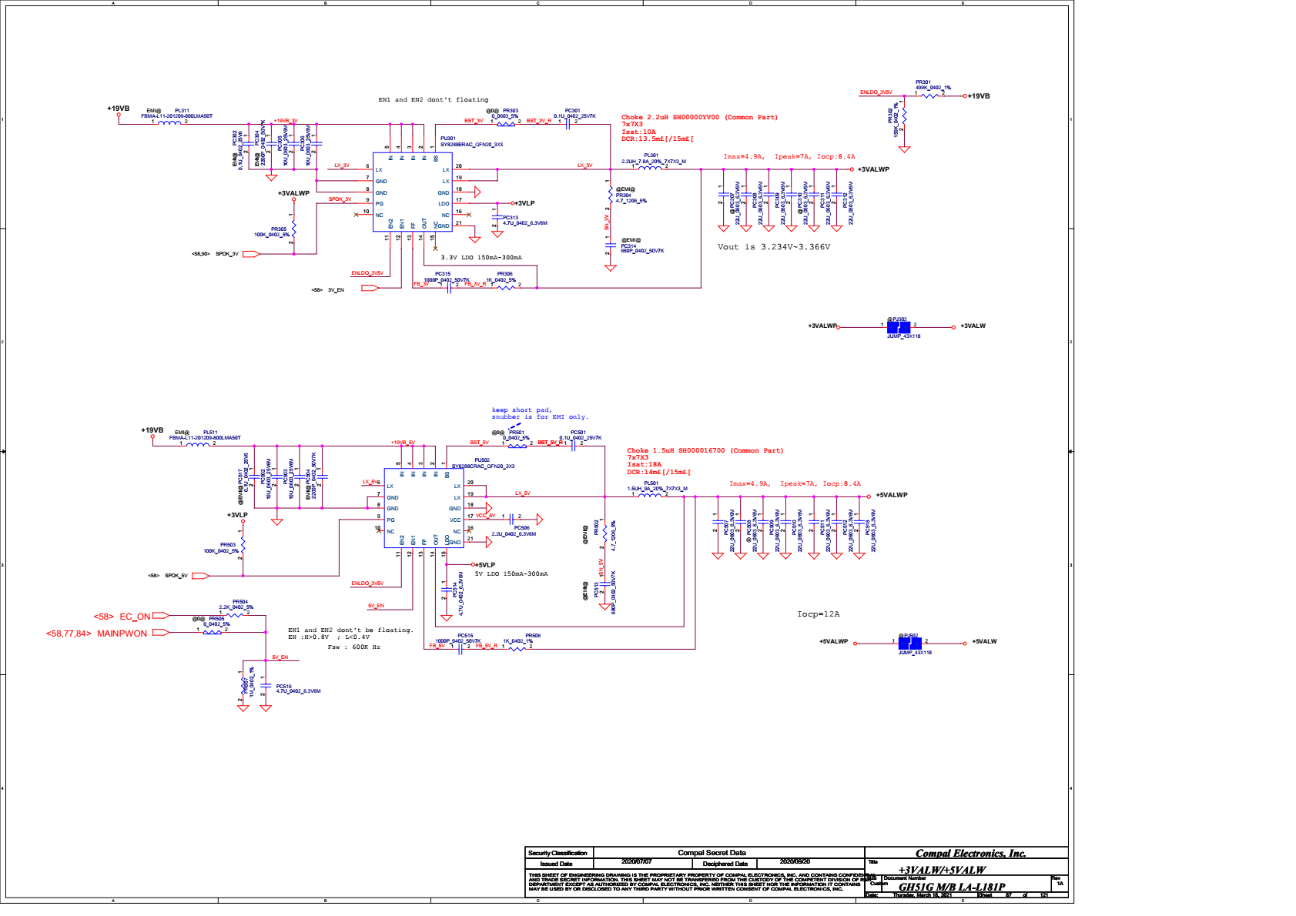
Task: Click the 'Security Classification' cell
Action: coord(558,853)
